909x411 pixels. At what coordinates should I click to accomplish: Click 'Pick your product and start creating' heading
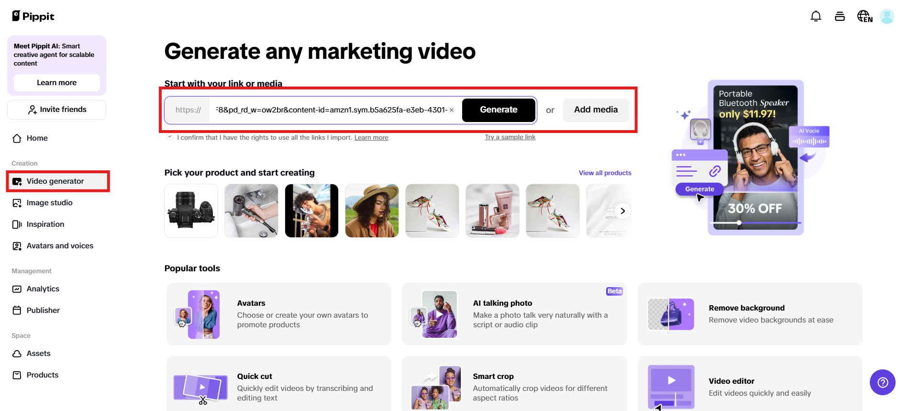239,173
